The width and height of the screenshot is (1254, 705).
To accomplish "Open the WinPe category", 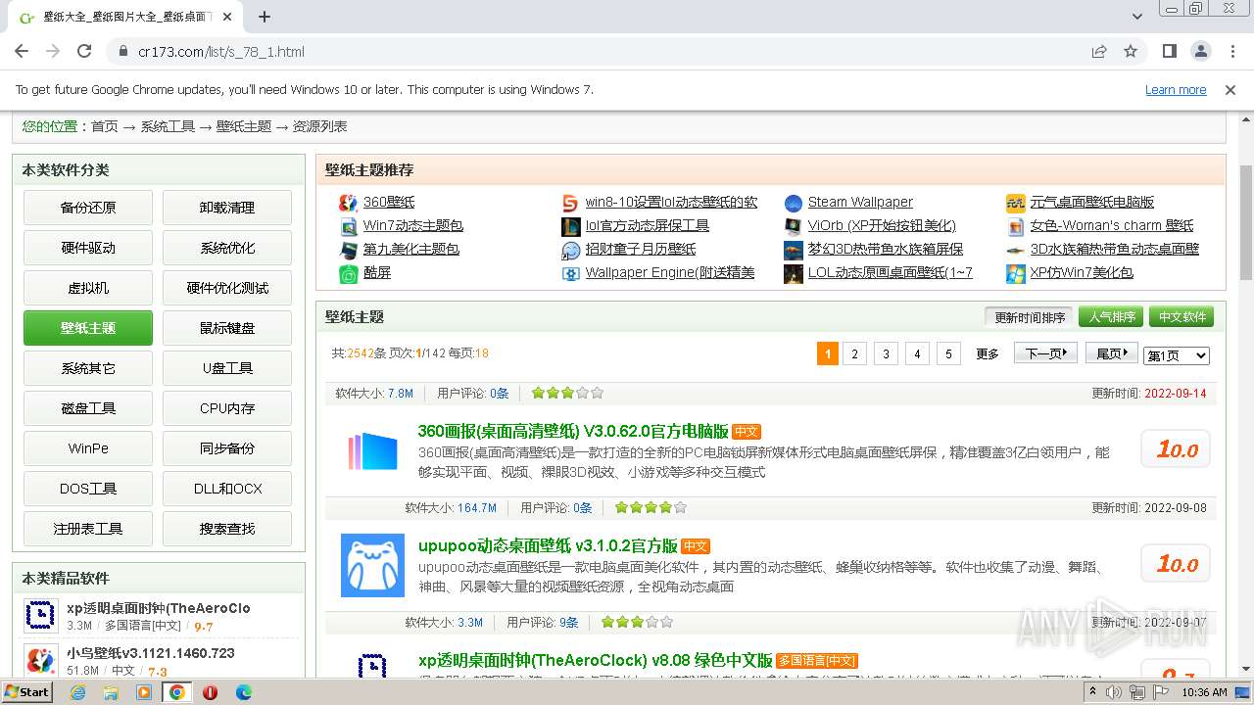I will 88,448.
